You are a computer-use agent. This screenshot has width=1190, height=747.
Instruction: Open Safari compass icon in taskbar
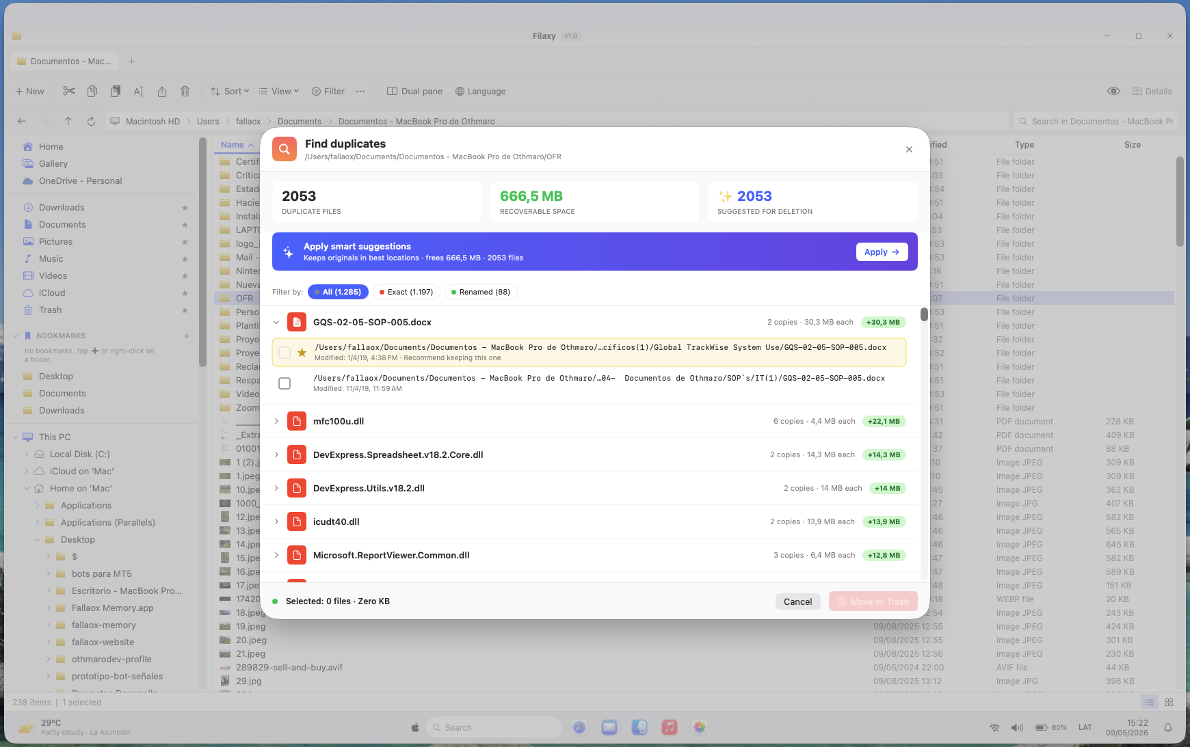pyautogui.click(x=579, y=727)
